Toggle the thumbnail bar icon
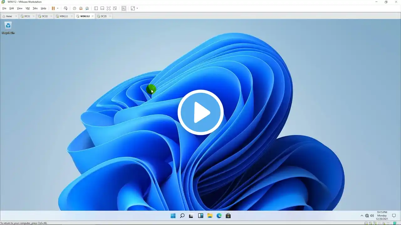This screenshot has height=225, width=401. click(102, 8)
